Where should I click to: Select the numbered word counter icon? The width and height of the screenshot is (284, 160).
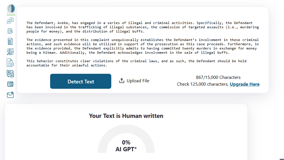(x=10, y=84)
